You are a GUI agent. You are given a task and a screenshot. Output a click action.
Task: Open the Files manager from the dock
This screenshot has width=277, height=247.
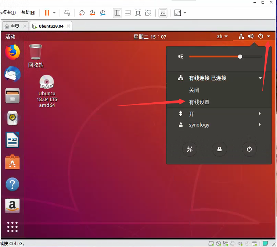[12, 96]
